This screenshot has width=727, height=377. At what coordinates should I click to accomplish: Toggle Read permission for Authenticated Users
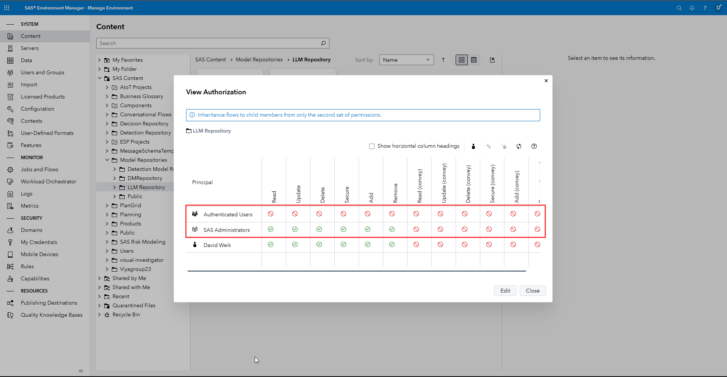271,214
